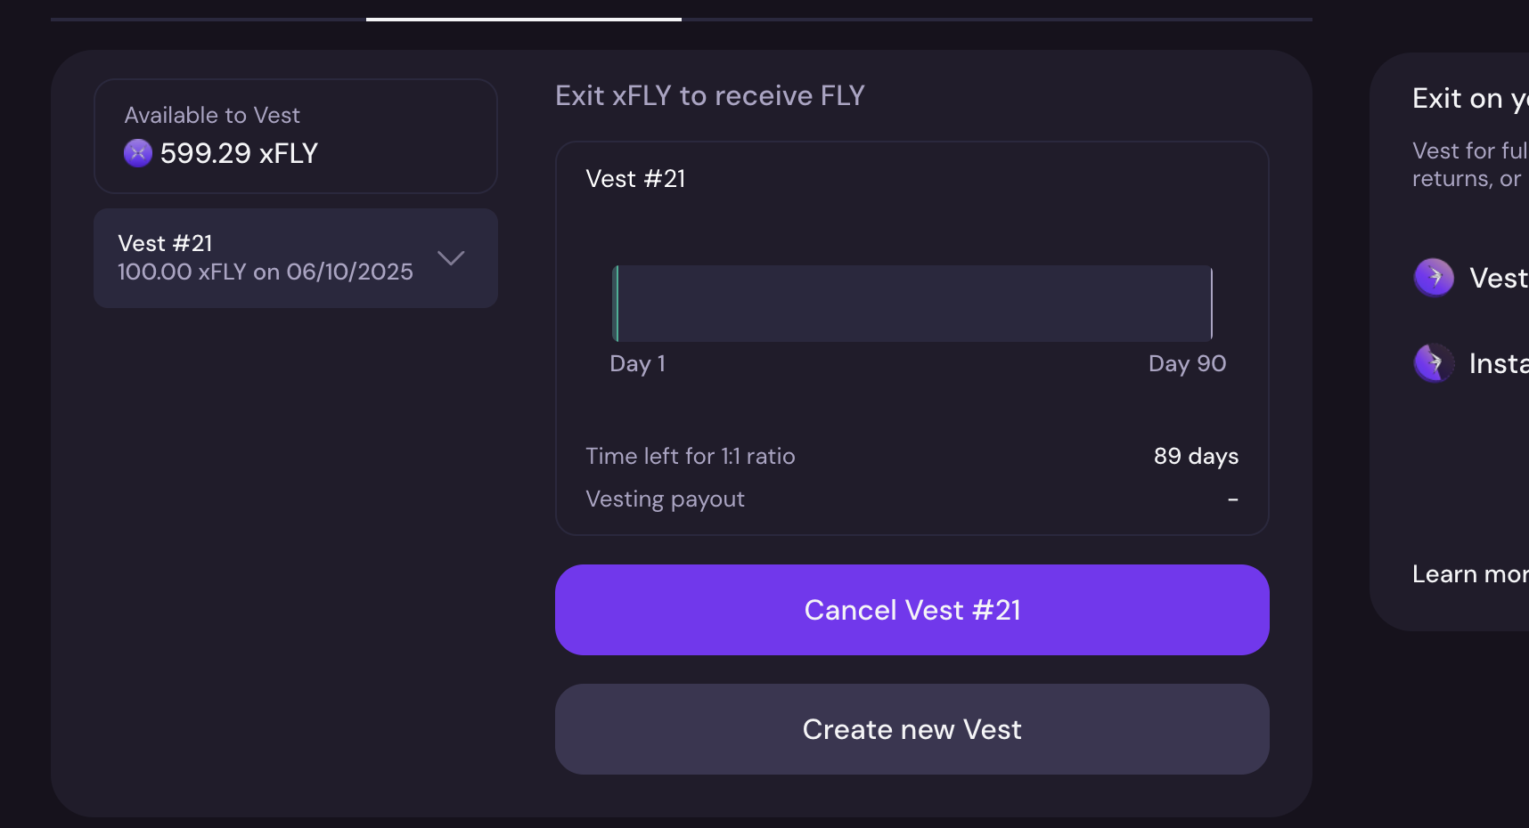Image resolution: width=1529 pixels, height=828 pixels.
Task: Click the green start marker on the progress bar
Action: point(616,303)
